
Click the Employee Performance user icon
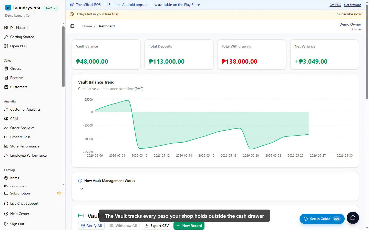[x=6, y=155]
